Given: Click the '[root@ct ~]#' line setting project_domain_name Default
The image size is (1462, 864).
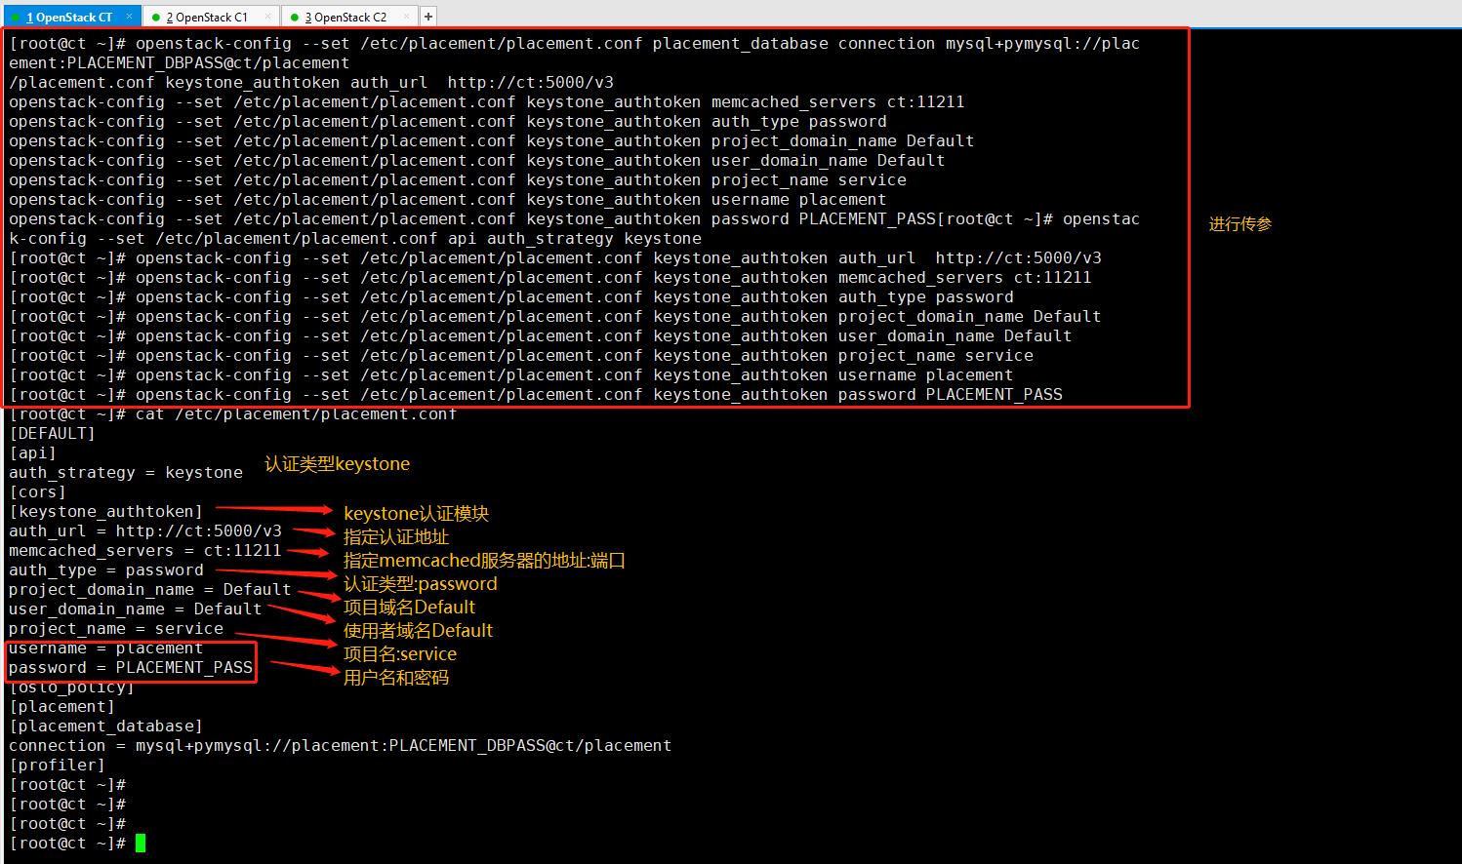Looking at the screenshot, I should [555, 317].
